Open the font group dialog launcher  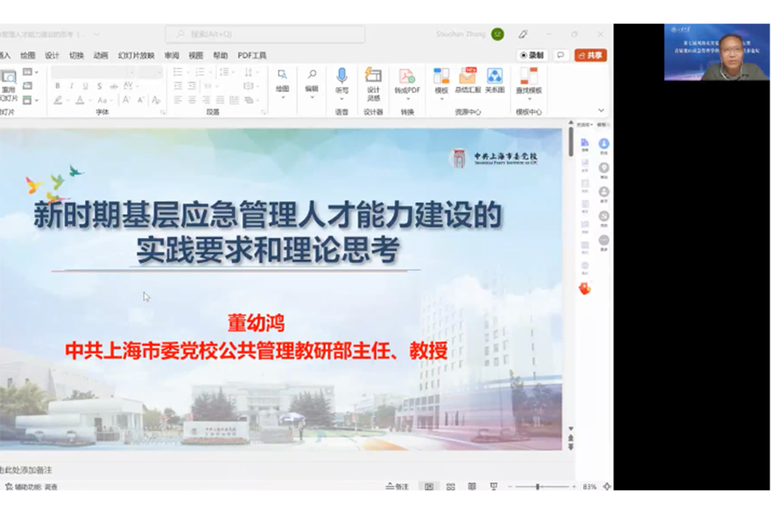pos(162,112)
